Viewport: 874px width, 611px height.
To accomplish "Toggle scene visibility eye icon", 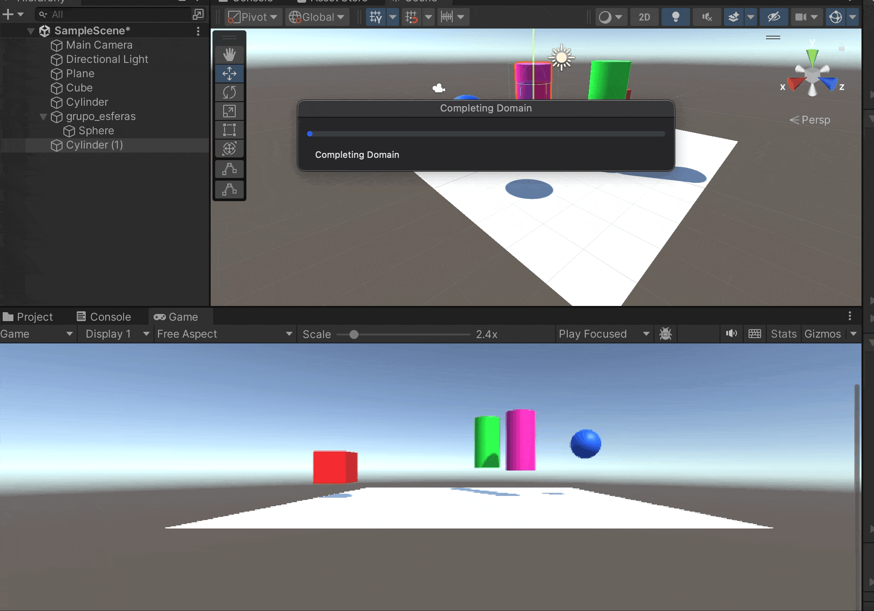I will tap(774, 17).
